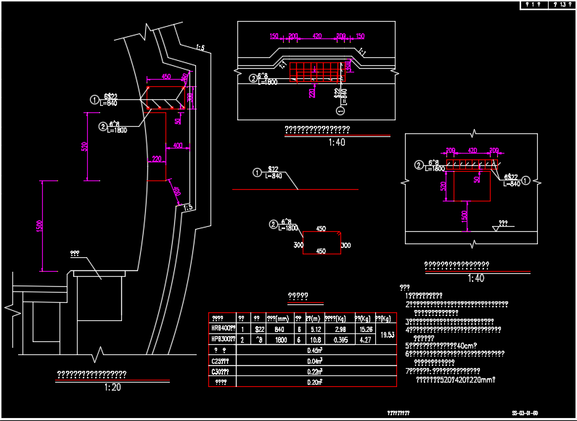This screenshot has height=421, width=577.
Task: Click the "0.395" unit weight cell
Action: [x=340, y=340]
